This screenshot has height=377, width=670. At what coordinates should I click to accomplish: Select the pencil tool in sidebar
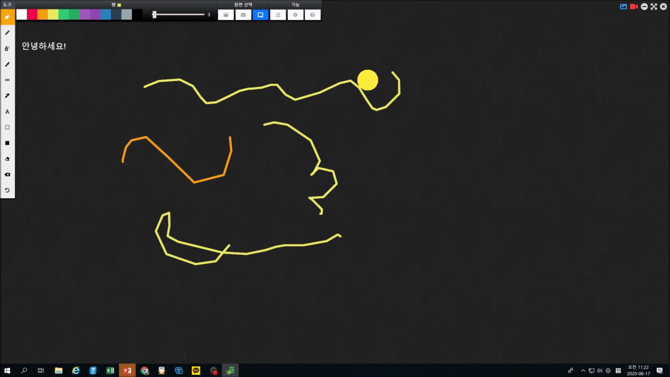pyautogui.click(x=7, y=33)
